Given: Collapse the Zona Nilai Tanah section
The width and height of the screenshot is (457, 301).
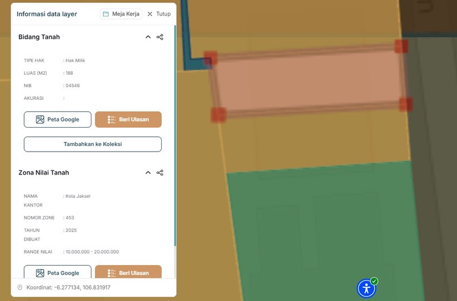Looking at the screenshot, I should click(x=148, y=173).
